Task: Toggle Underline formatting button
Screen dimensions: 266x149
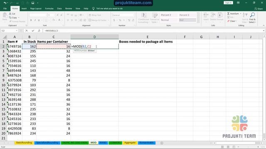Action: tap(39, 20)
